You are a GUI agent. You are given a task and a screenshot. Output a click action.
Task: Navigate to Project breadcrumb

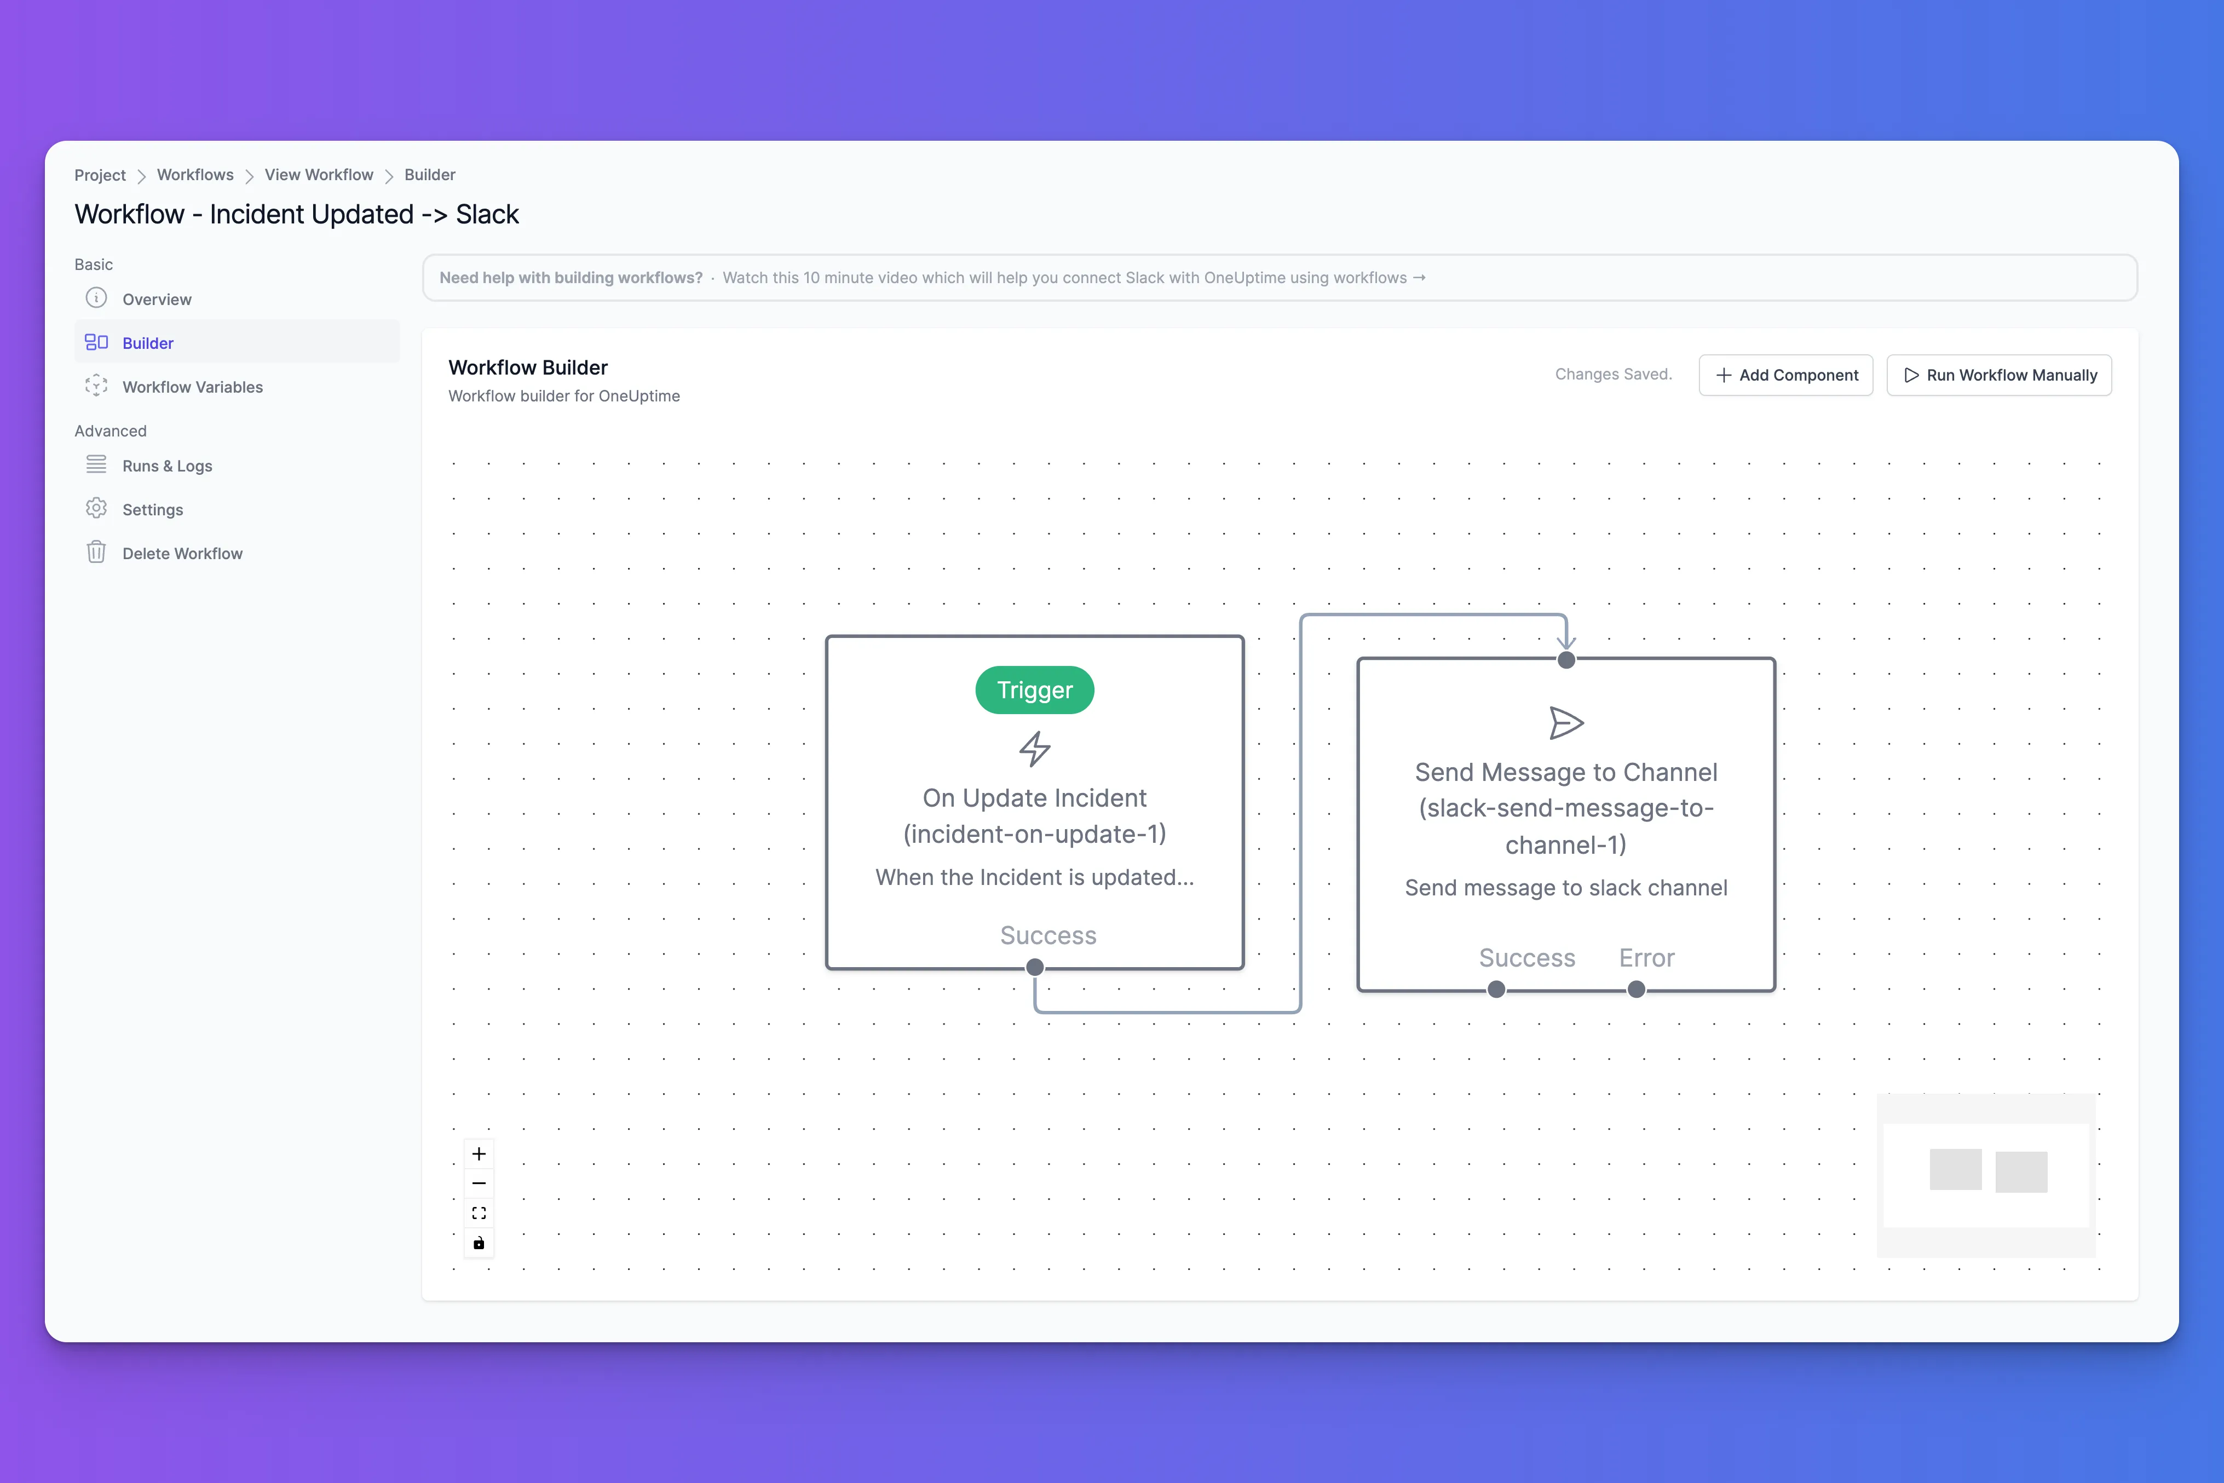[100, 175]
